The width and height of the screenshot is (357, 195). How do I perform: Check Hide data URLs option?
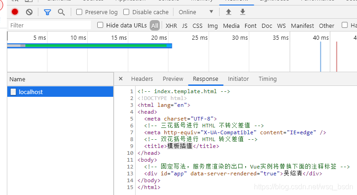click(x=100, y=25)
